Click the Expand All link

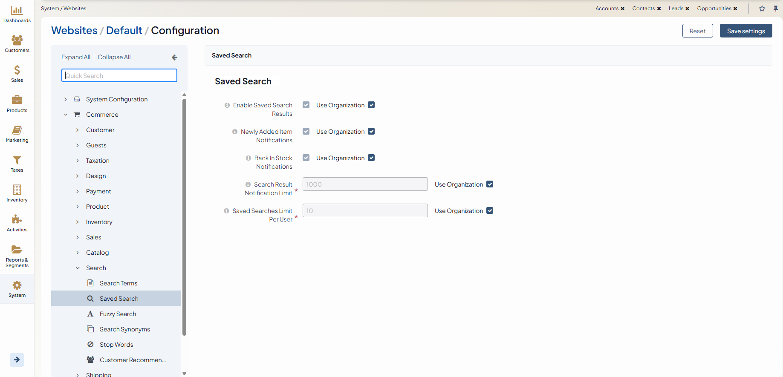[76, 57]
